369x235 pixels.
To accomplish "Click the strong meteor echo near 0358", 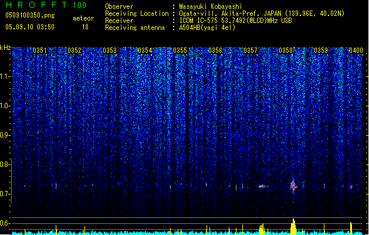I will 293,186.
